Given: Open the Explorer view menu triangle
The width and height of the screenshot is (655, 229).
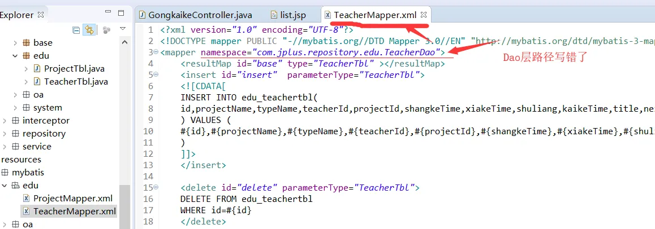Looking at the screenshot, I should point(122,29).
